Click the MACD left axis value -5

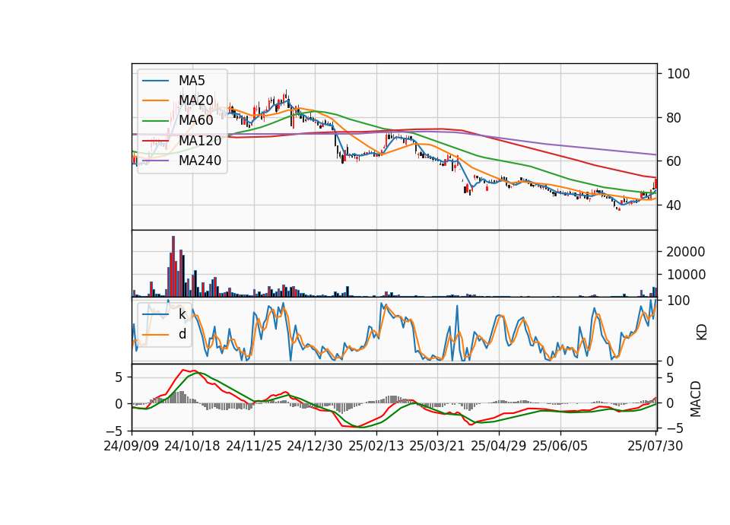click(115, 431)
